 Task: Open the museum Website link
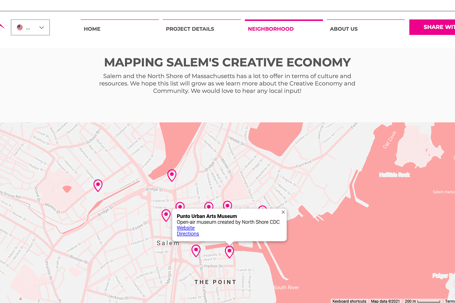tap(185, 228)
